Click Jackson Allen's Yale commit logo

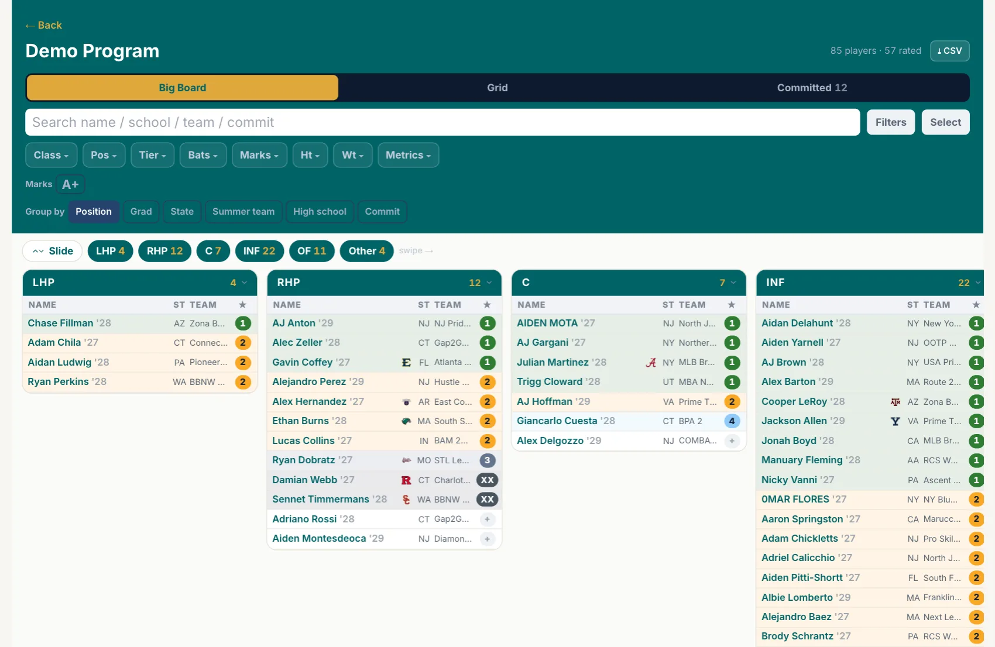[x=895, y=421]
